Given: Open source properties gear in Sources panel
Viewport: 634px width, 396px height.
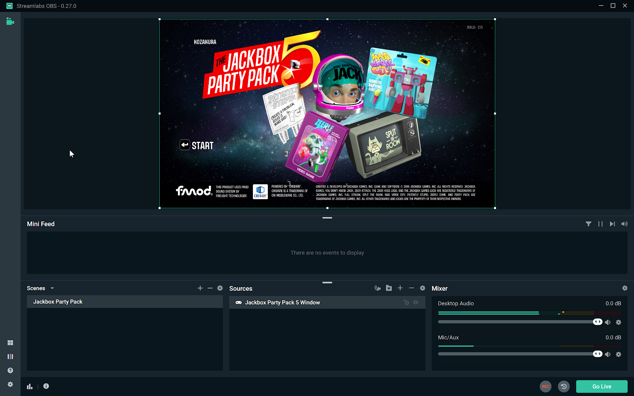Looking at the screenshot, I should point(422,288).
